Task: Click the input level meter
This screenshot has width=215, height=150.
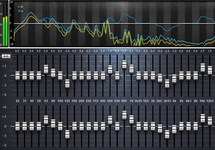Action: 5,24
